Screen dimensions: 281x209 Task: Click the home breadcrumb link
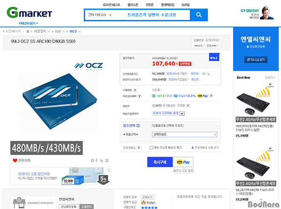[x=28, y=31]
